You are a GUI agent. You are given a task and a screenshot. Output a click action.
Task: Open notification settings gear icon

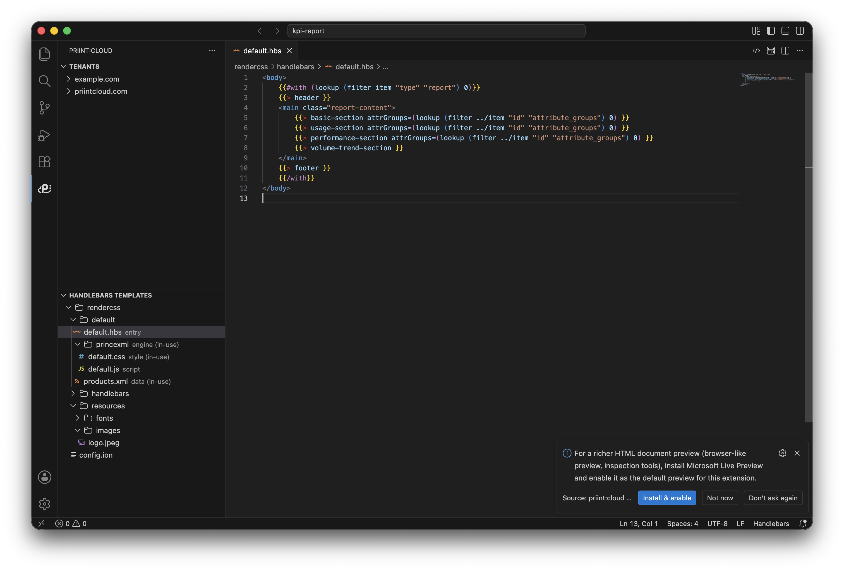782,453
